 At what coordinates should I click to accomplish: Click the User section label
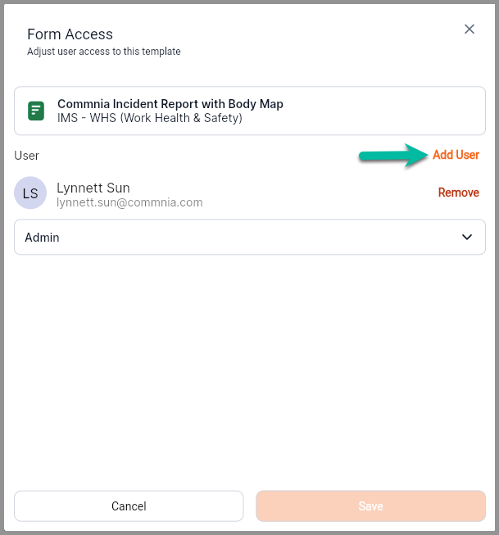[x=26, y=156]
